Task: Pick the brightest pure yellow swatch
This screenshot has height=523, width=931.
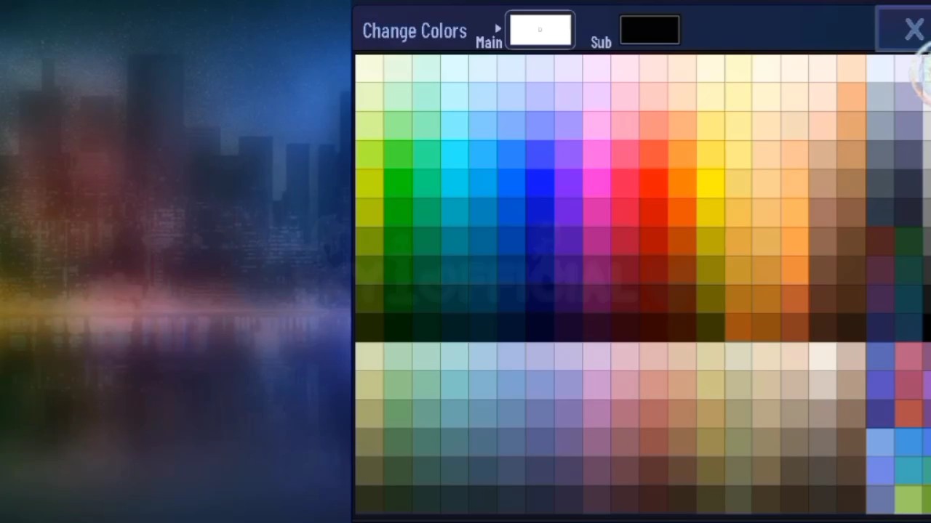Action: point(711,183)
